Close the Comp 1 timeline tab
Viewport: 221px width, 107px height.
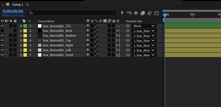click(3, 5)
